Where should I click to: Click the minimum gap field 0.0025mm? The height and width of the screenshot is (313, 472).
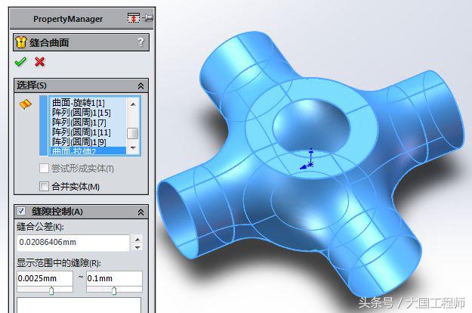pyautogui.click(x=45, y=278)
